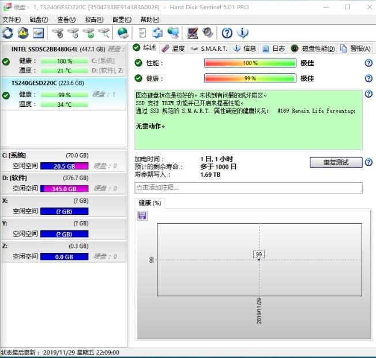Click the disk with clock test icon
376x358 pixels.
pos(73,33)
